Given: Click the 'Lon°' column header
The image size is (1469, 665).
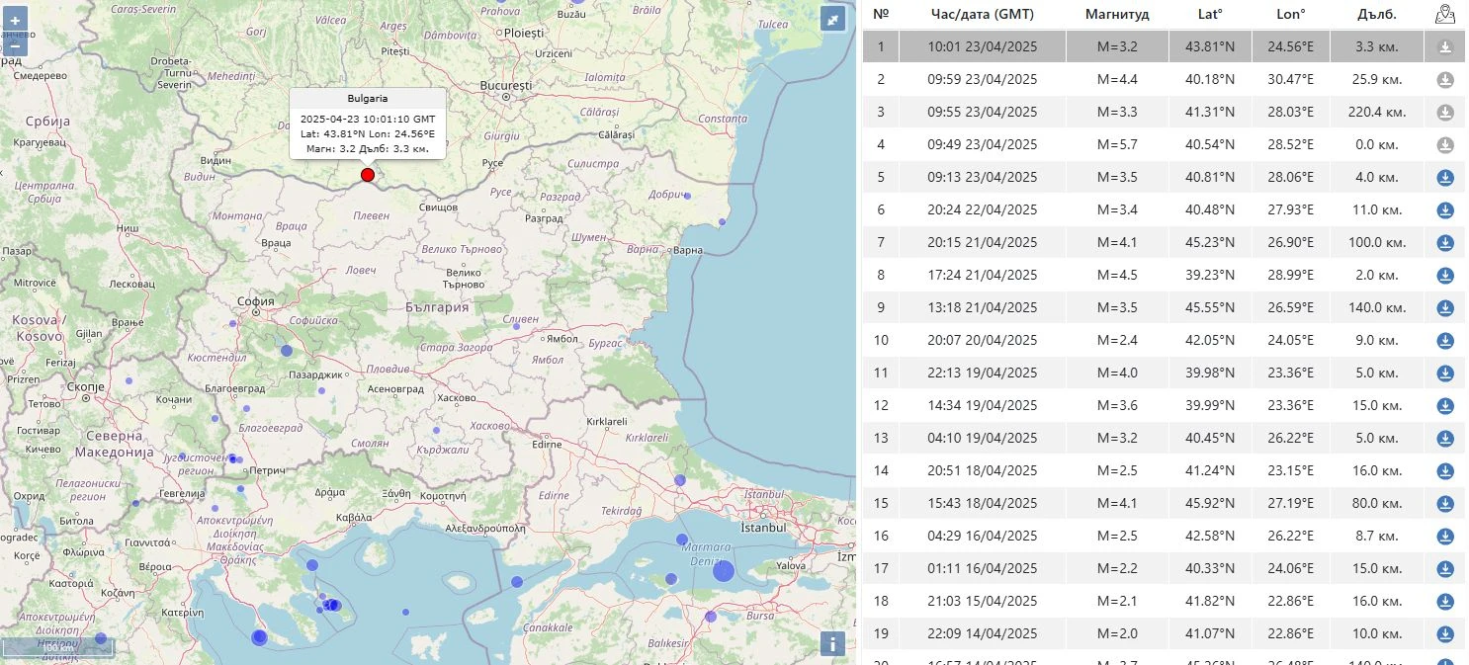Looking at the screenshot, I should pyautogui.click(x=1290, y=14).
